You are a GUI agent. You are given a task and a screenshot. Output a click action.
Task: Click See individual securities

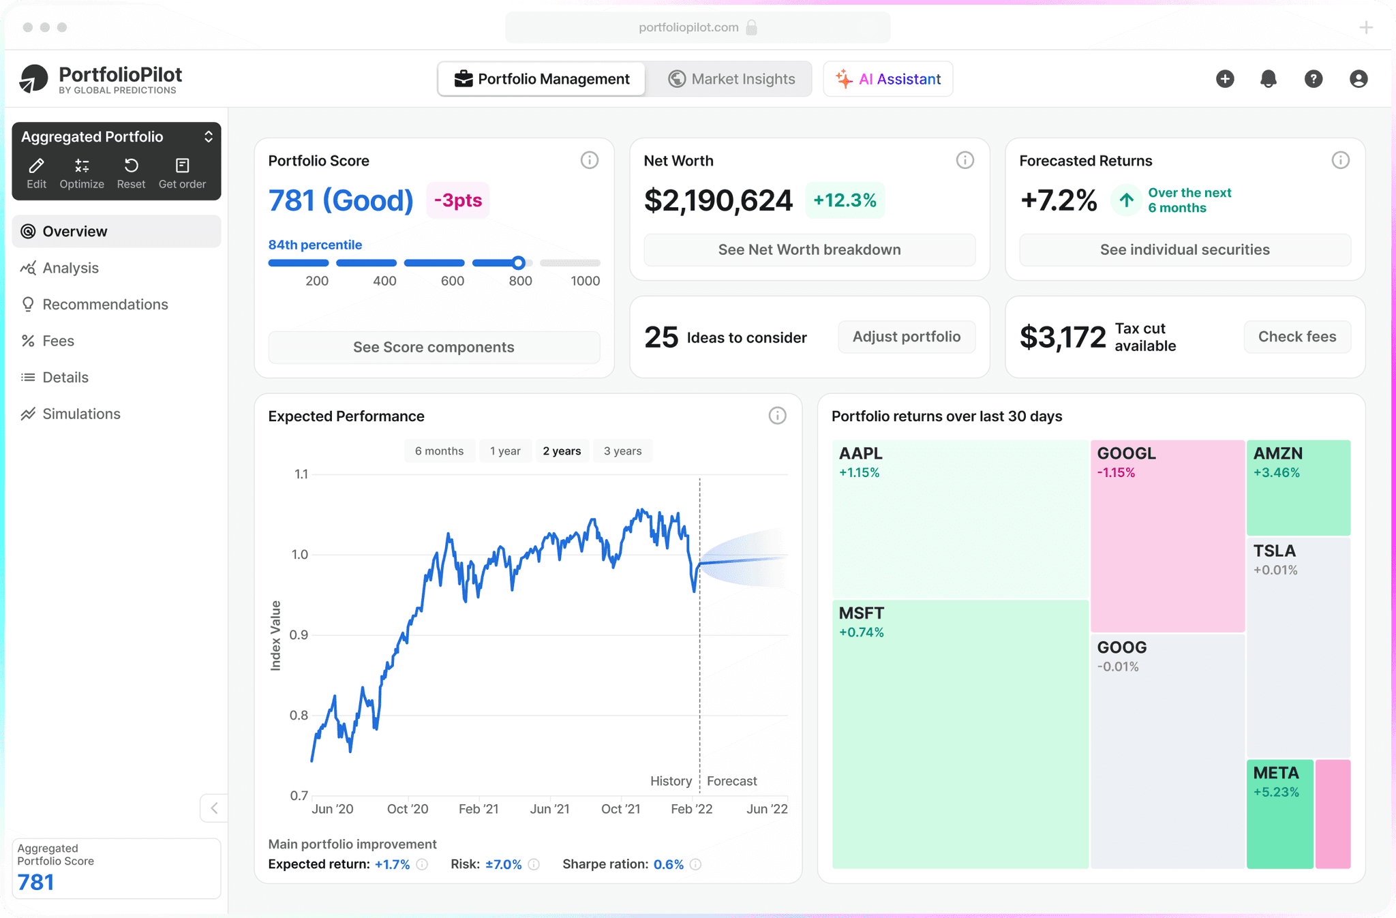coord(1185,250)
